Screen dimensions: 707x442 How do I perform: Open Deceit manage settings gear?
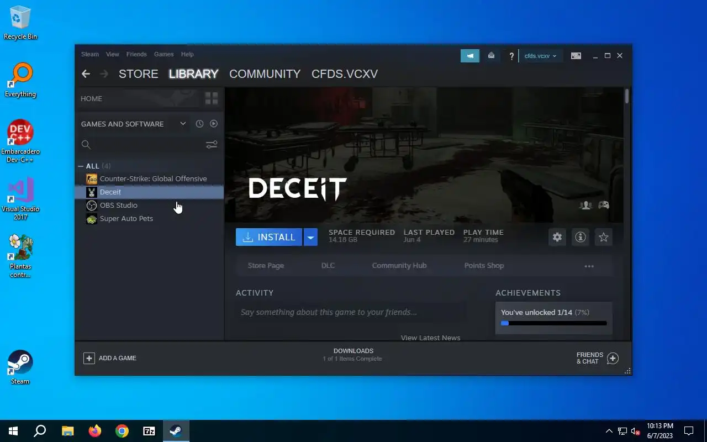tap(557, 237)
